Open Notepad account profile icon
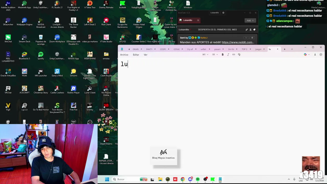This screenshot has height=184, width=327. click(315, 54)
